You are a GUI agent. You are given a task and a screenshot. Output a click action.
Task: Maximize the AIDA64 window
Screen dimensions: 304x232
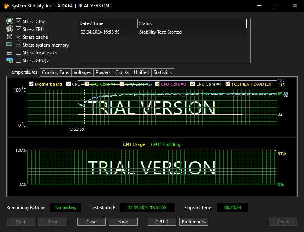coord(277,5)
